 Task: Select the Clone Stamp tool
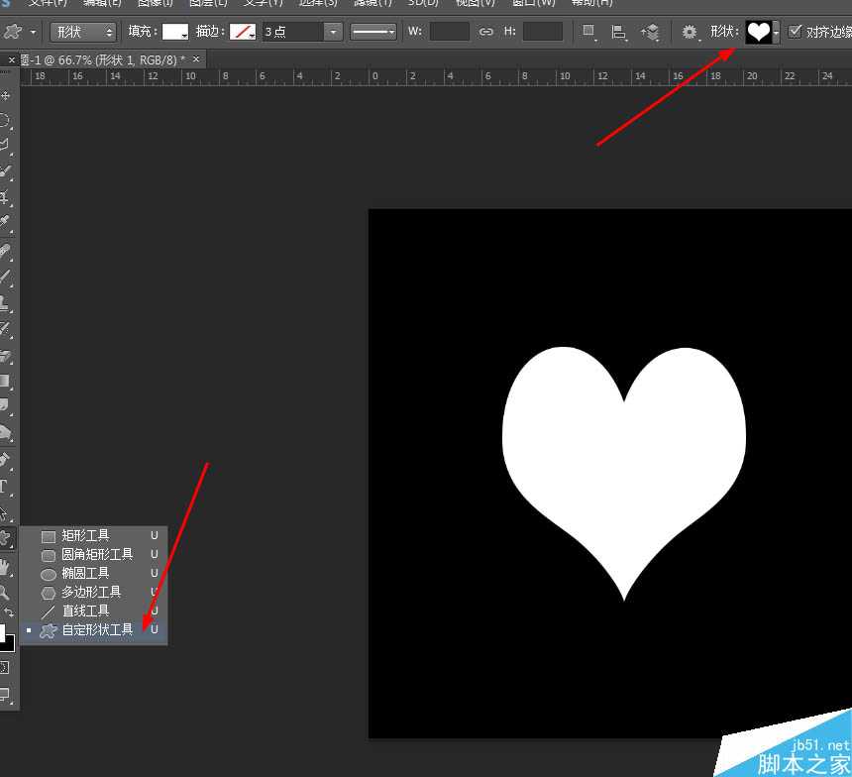click(x=6, y=302)
